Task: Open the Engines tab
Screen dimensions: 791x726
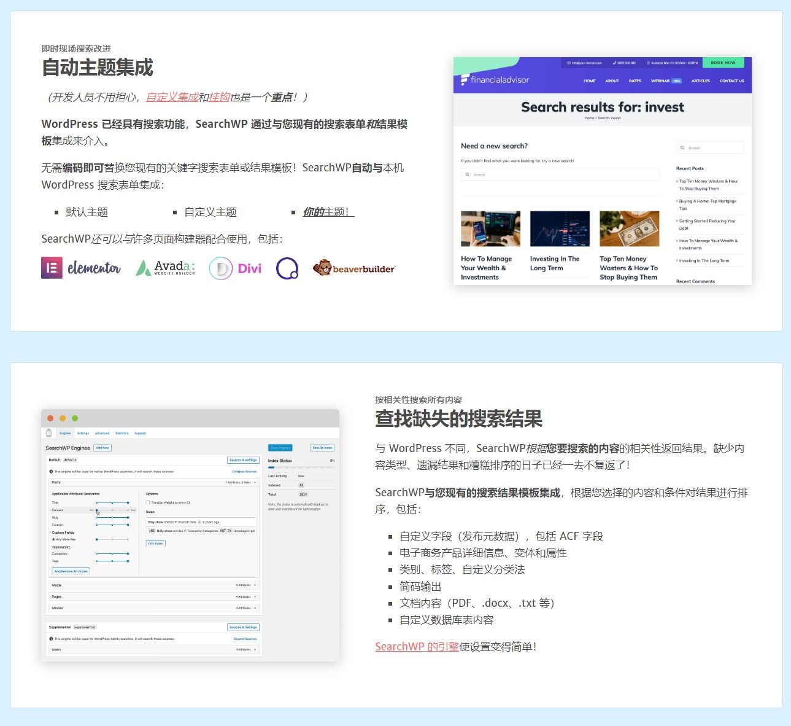Action: (65, 433)
